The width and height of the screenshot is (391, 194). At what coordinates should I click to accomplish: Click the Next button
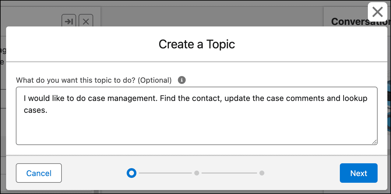[x=359, y=173]
